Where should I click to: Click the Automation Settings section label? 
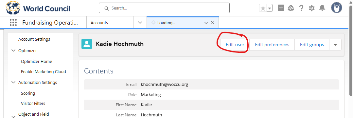click(x=38, y=83)
